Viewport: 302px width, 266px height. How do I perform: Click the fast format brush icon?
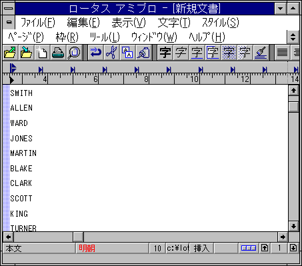261,53
